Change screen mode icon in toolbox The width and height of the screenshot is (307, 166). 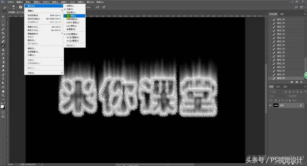tap(3, 117)
